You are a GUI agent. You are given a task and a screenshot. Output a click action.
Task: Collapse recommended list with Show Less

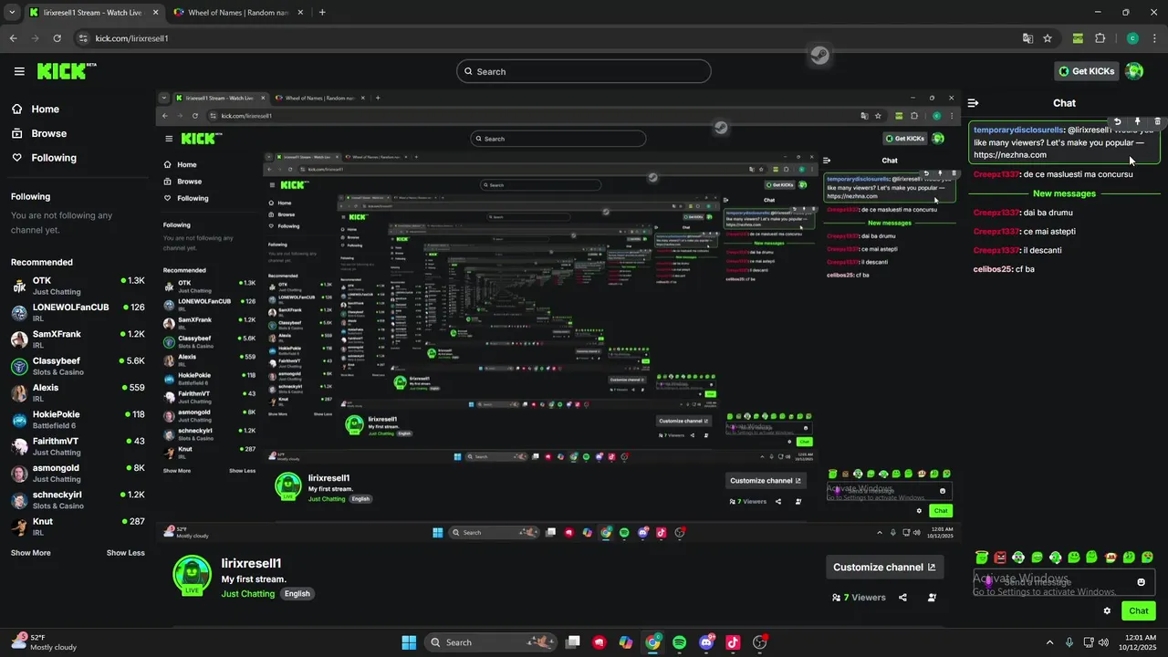point(125,553)
